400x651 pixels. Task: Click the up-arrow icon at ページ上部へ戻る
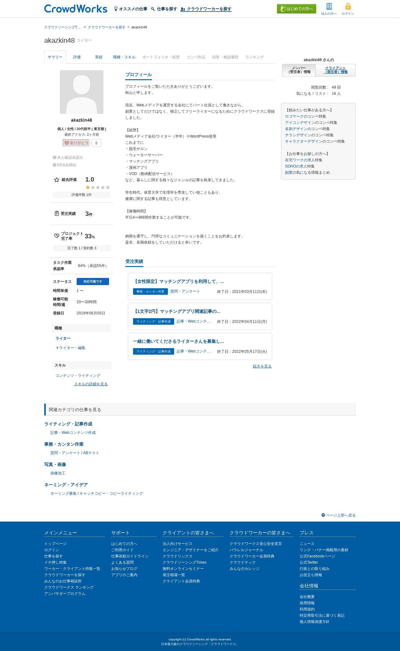[x=323, y=515]
